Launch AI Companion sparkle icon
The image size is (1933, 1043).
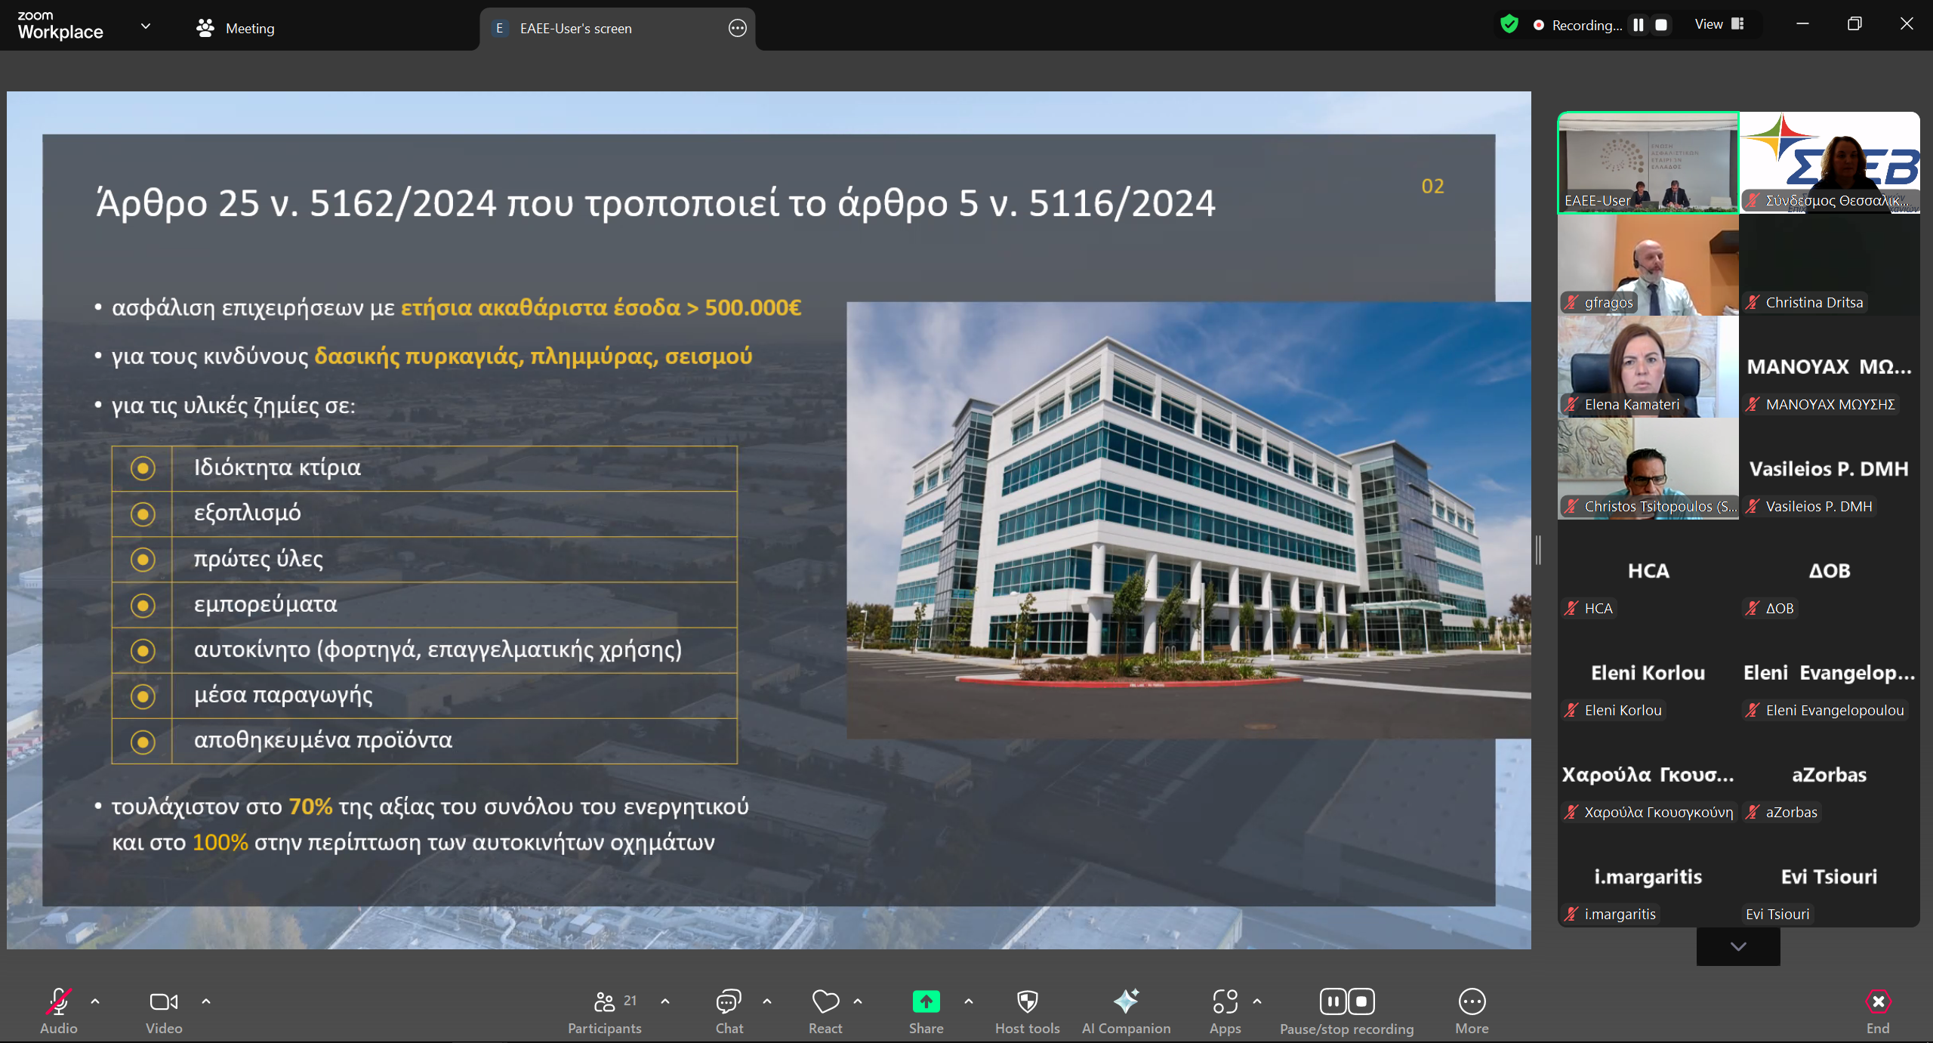click(x=1126, y=1002)
